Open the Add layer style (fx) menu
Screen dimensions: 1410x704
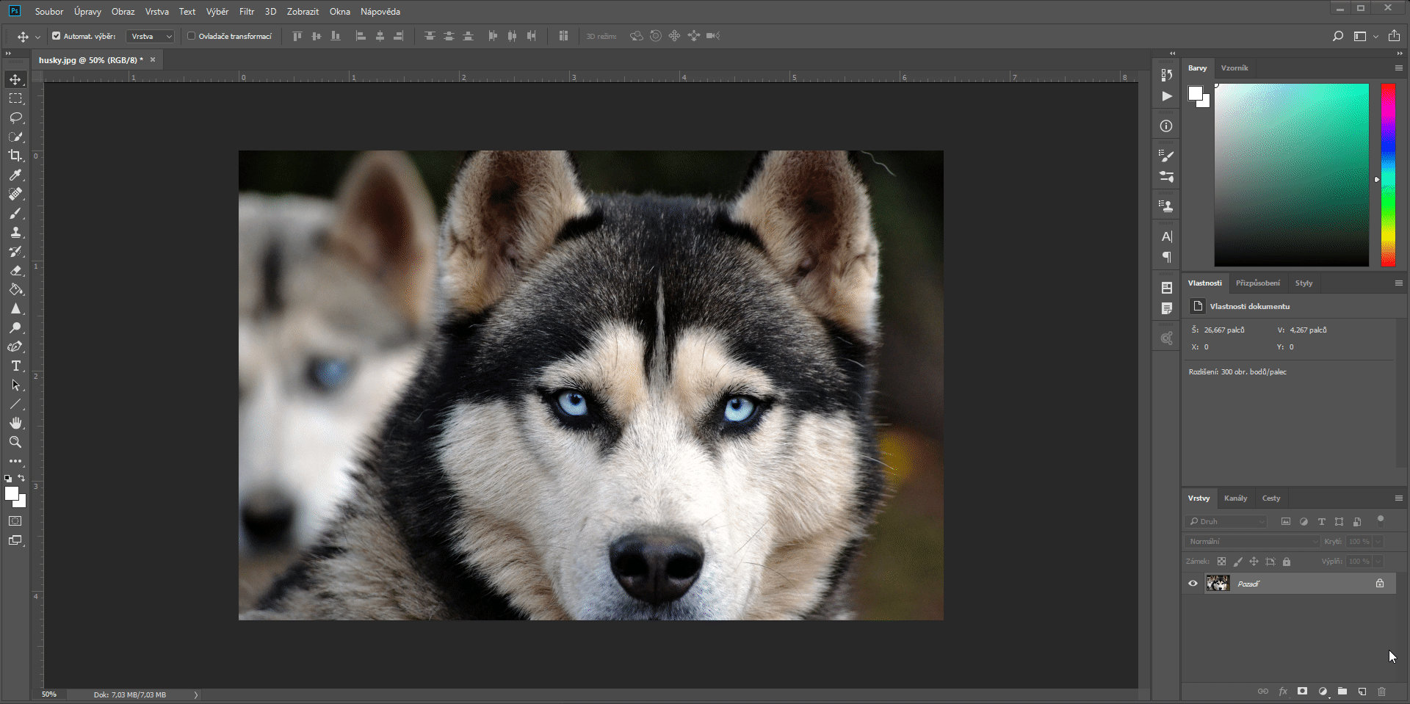[x=1284, y=691]
